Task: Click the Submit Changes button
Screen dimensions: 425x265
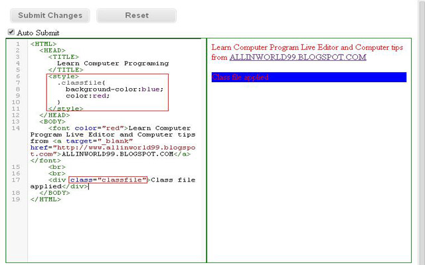Action: [x=50, y=15]
